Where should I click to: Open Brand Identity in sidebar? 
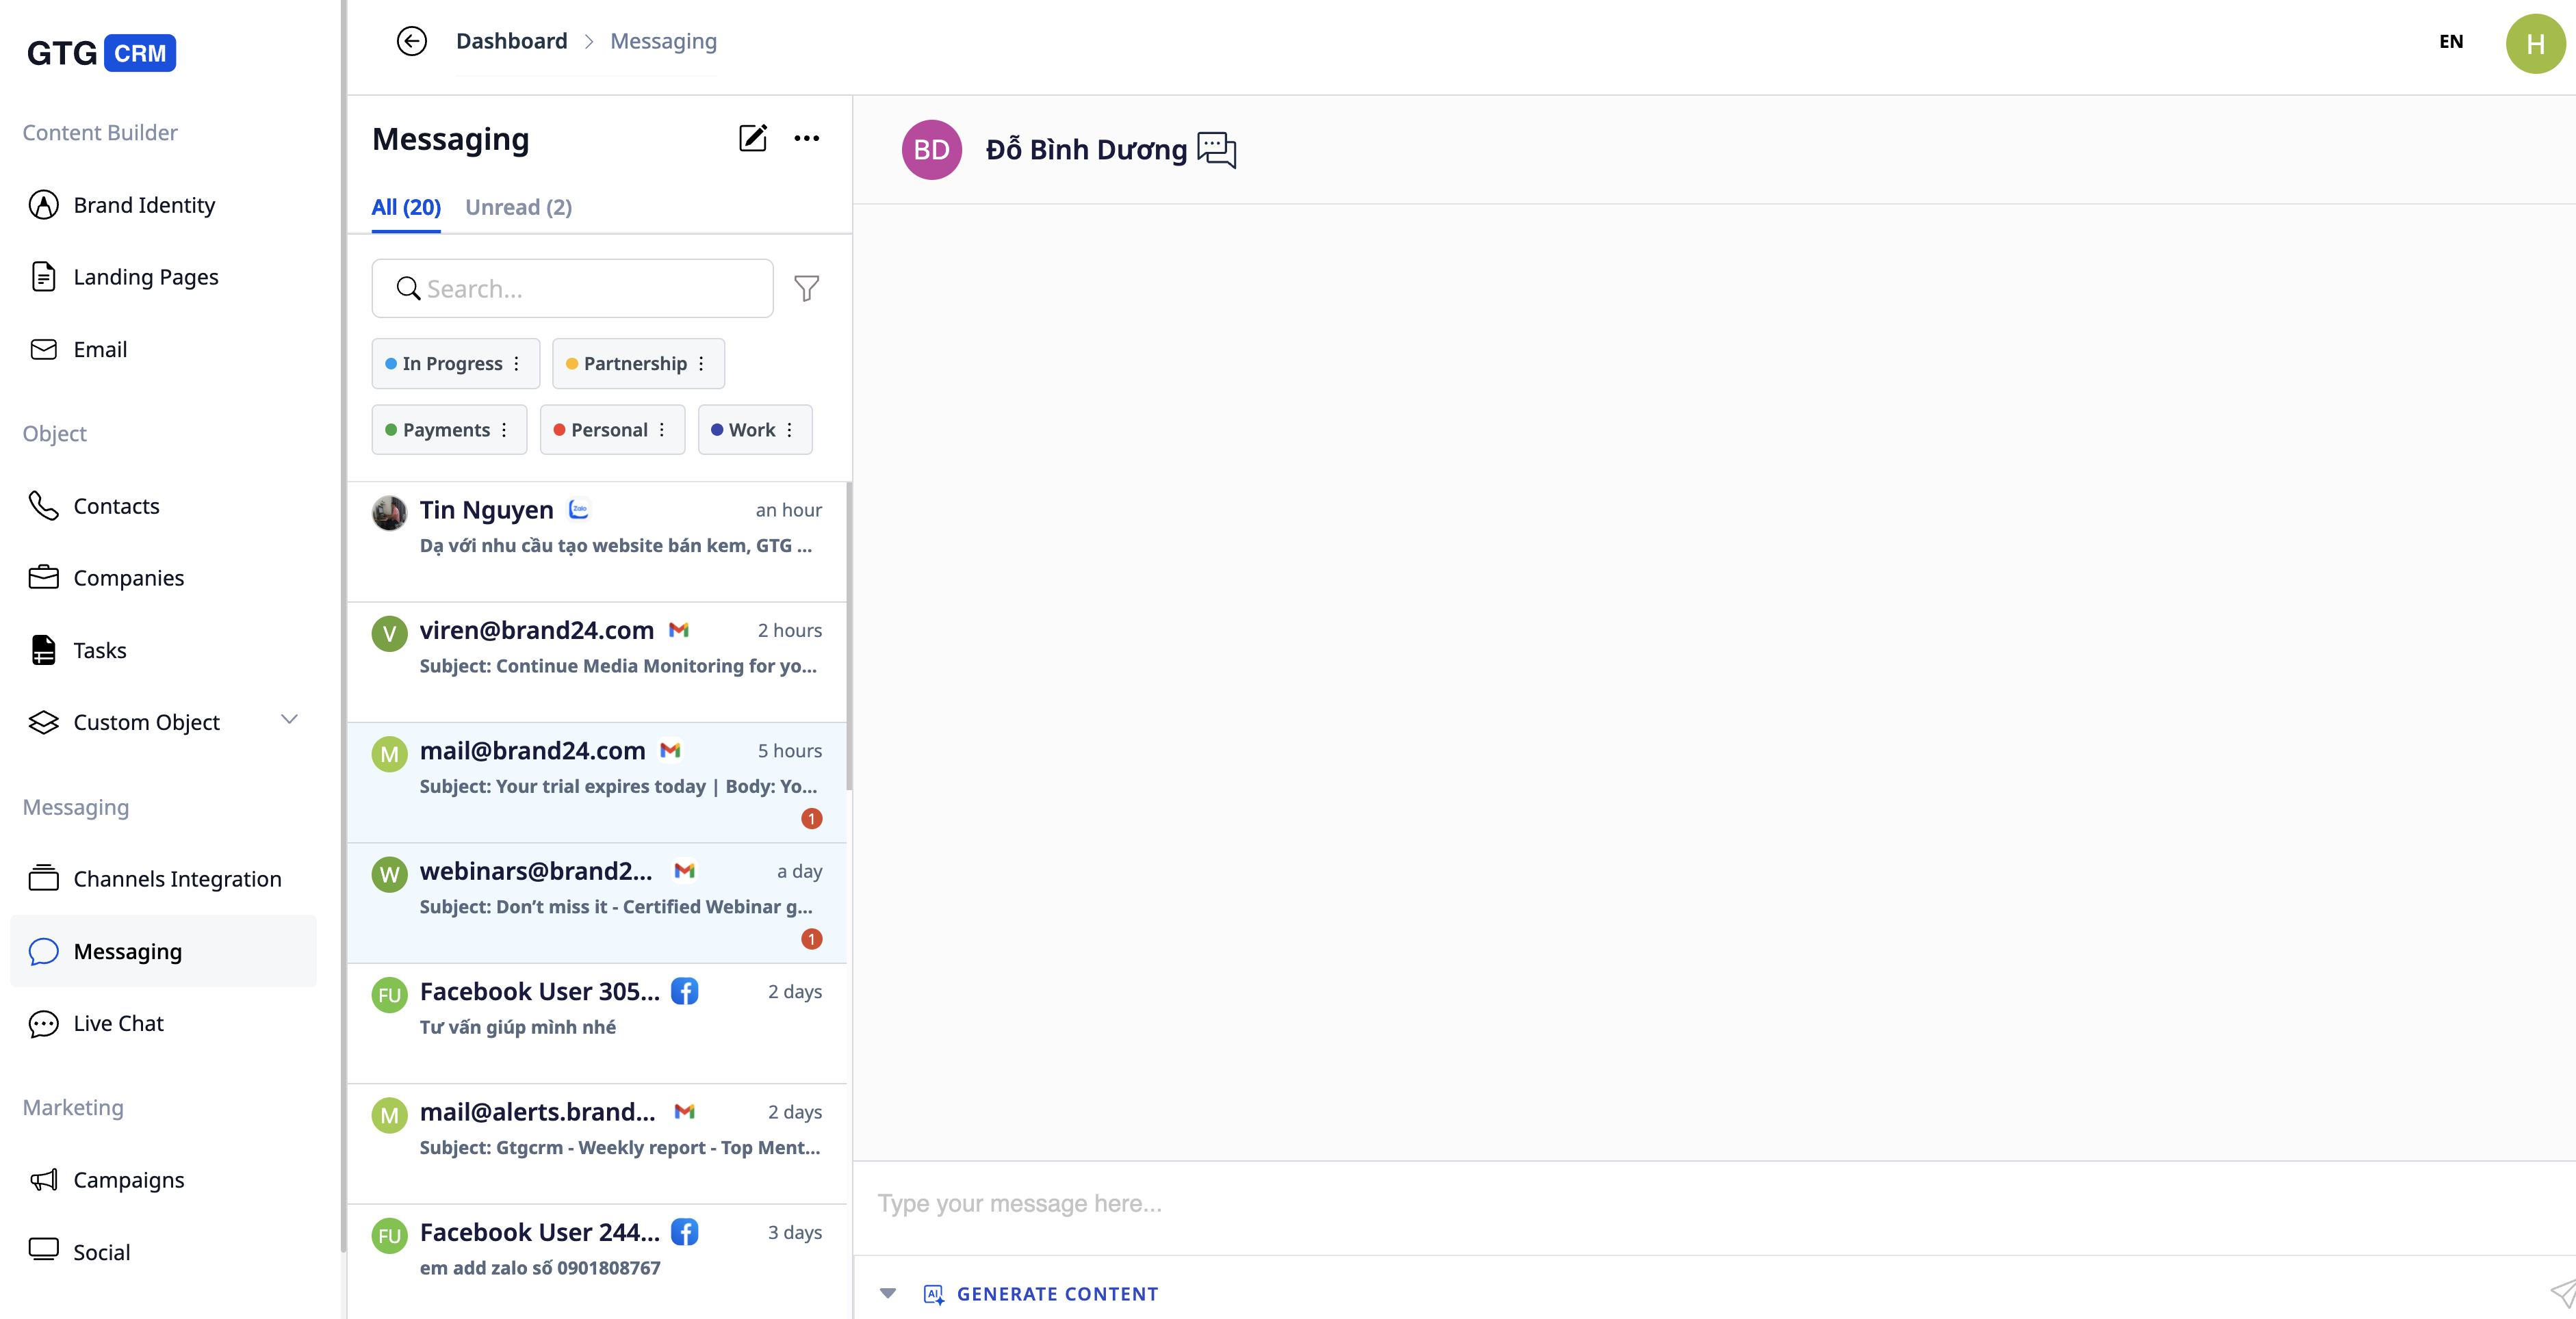tap(144, 204)
